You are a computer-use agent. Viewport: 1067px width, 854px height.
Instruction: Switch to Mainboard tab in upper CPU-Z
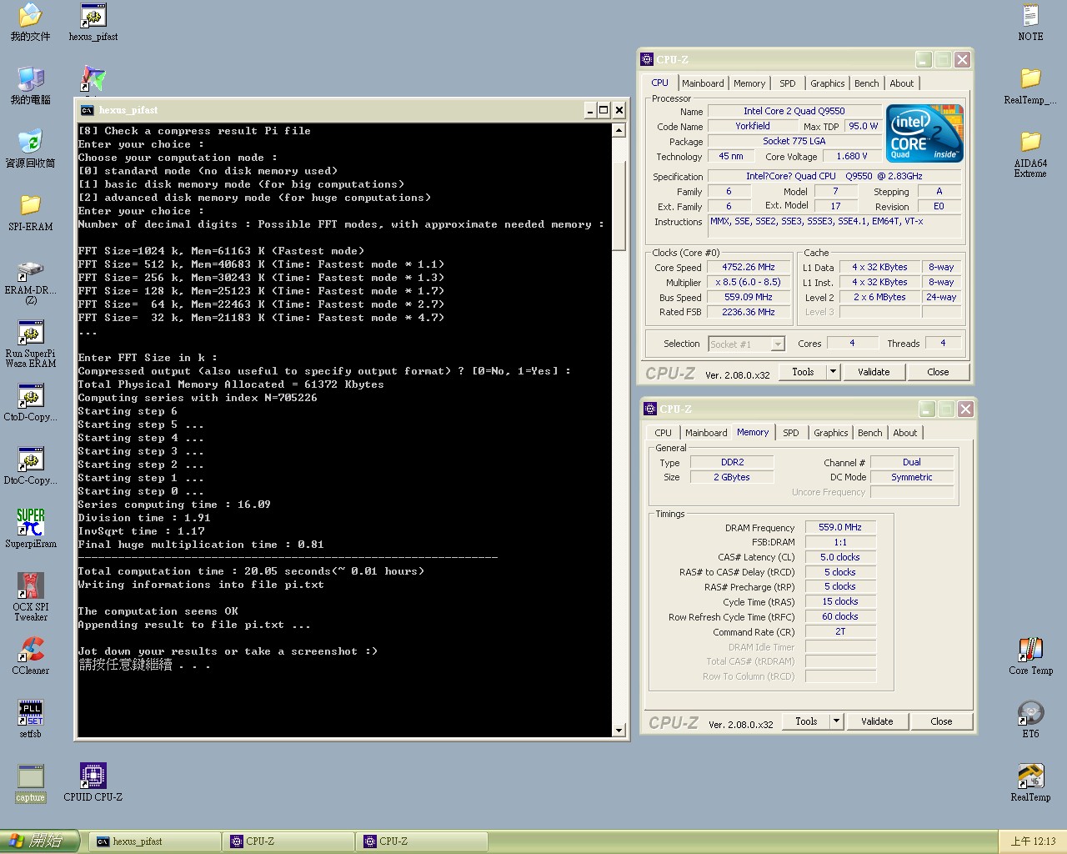coord(703,83)
